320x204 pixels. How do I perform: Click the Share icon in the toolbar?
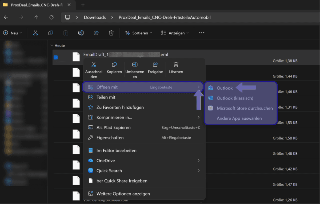pos(96,33)
